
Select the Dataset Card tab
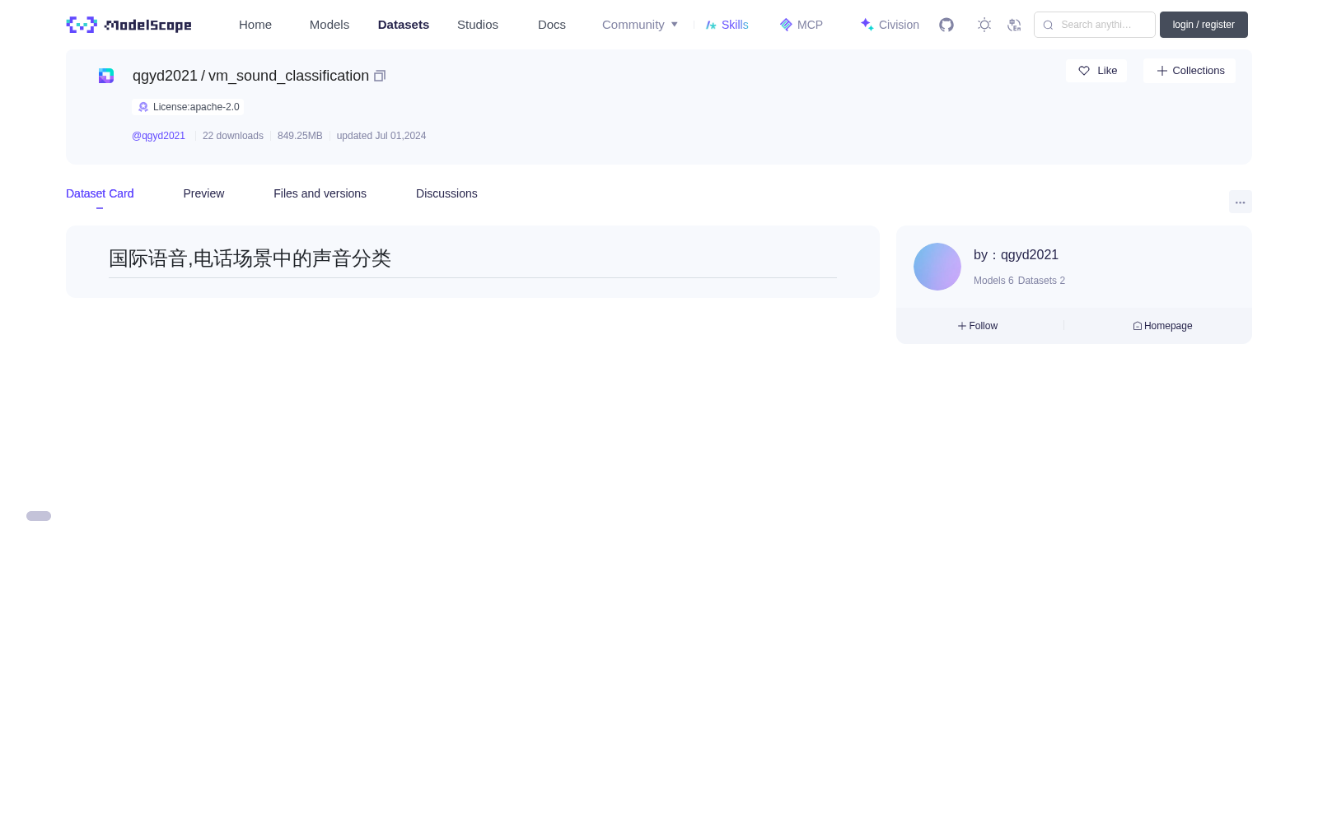pos(100,193)
